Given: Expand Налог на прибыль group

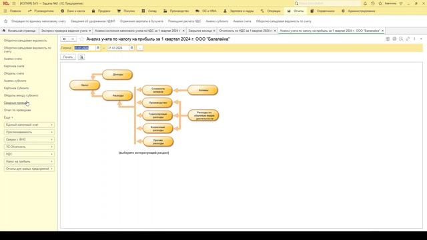Looking at the screenshot, I should tap(29, 161).
